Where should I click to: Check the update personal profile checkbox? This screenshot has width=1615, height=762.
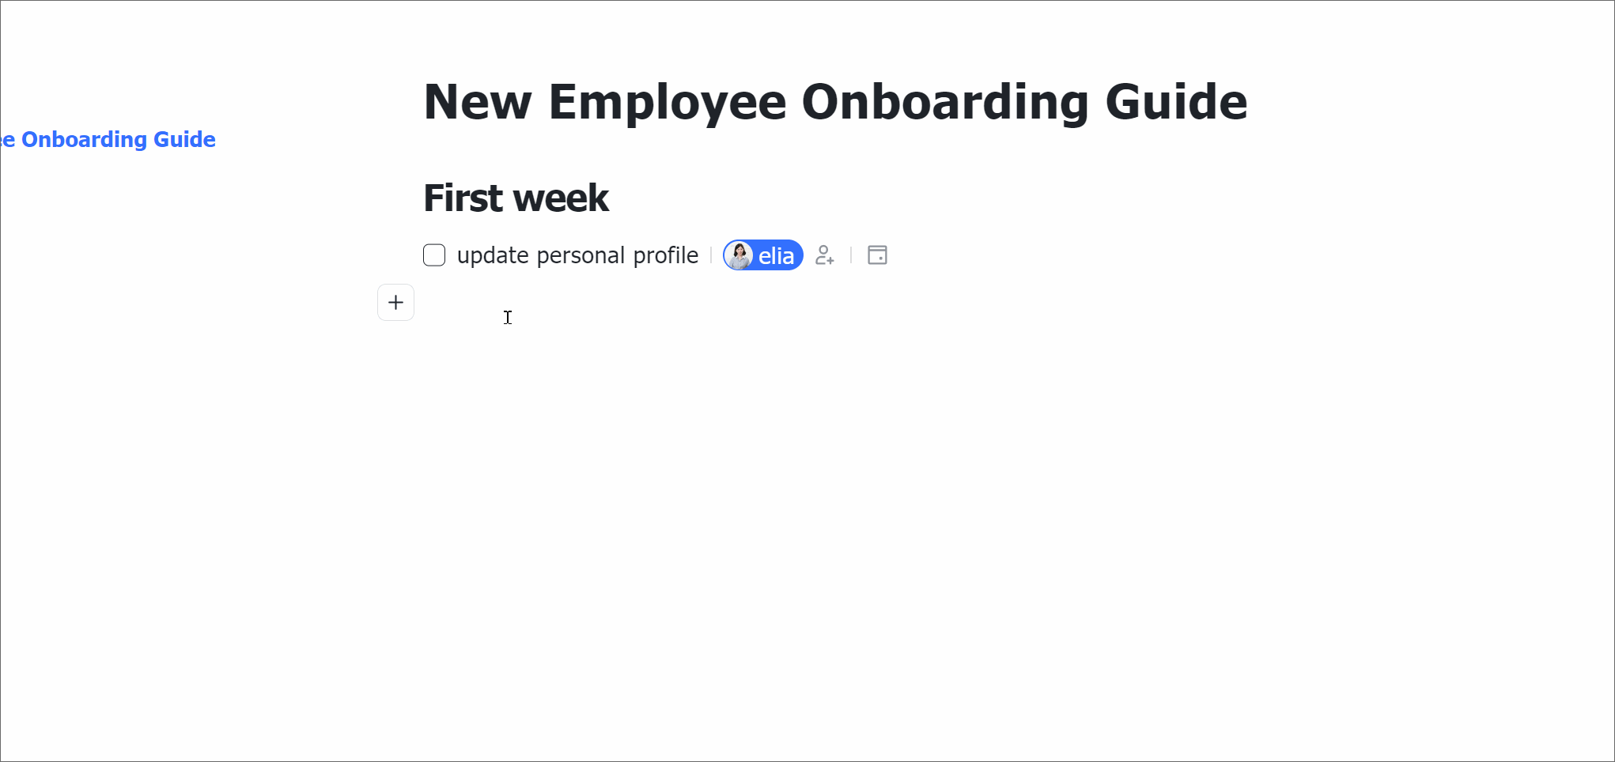(434, 255)
